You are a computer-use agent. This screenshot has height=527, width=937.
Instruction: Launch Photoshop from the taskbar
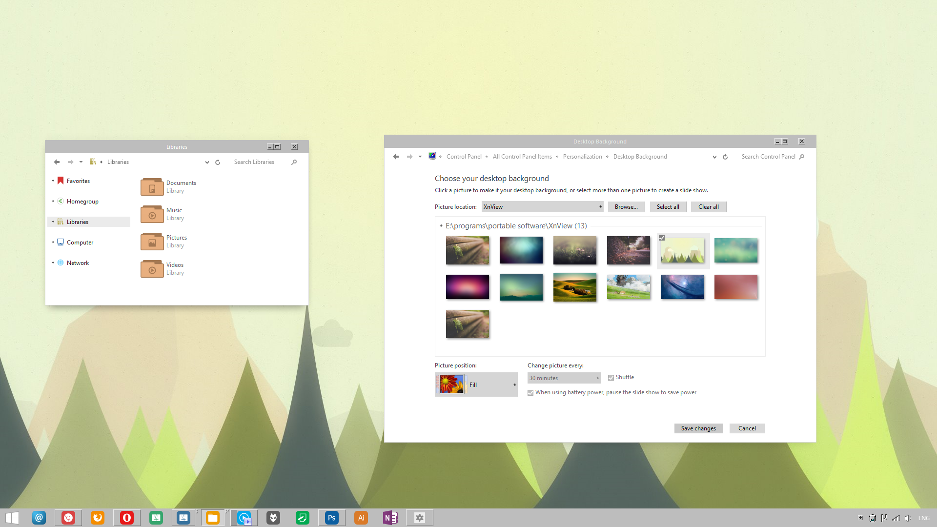(332, 518)
